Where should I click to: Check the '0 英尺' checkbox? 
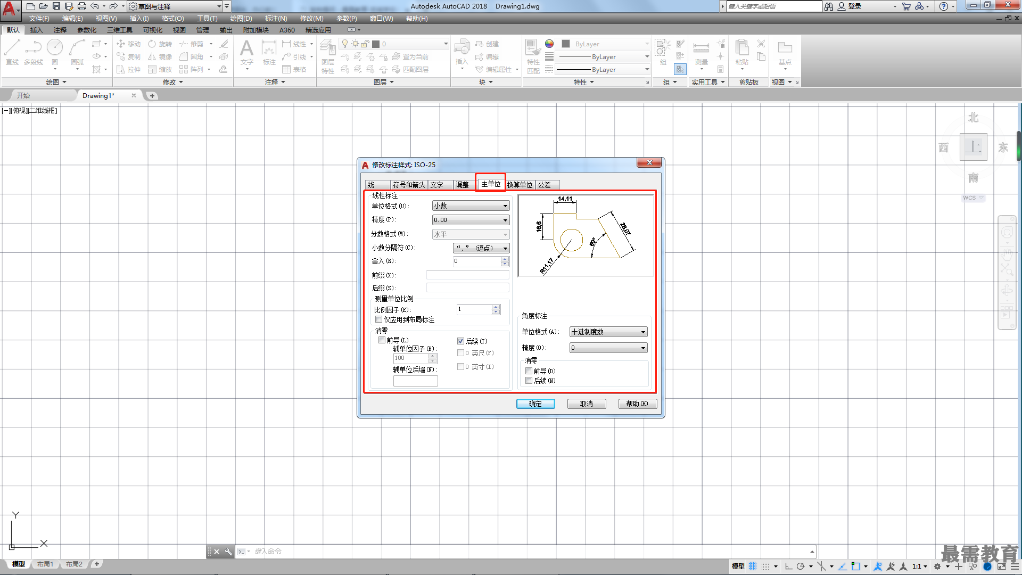pos(460,352)
